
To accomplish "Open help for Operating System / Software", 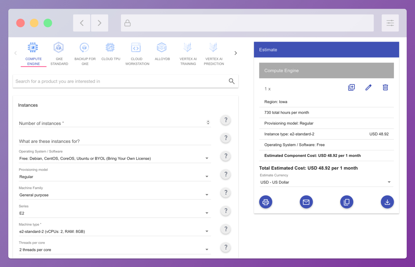I will coord(226,156).
